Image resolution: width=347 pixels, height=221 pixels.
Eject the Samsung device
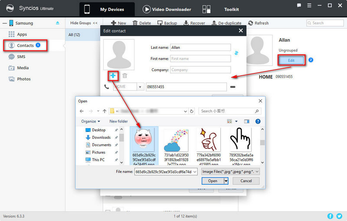[x=58, y=23]
